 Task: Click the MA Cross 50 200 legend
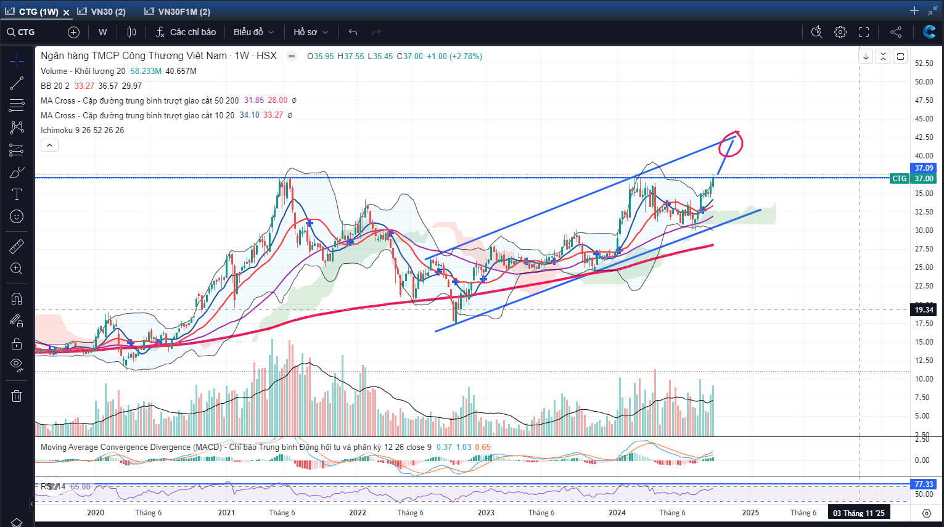click(139, 100)
